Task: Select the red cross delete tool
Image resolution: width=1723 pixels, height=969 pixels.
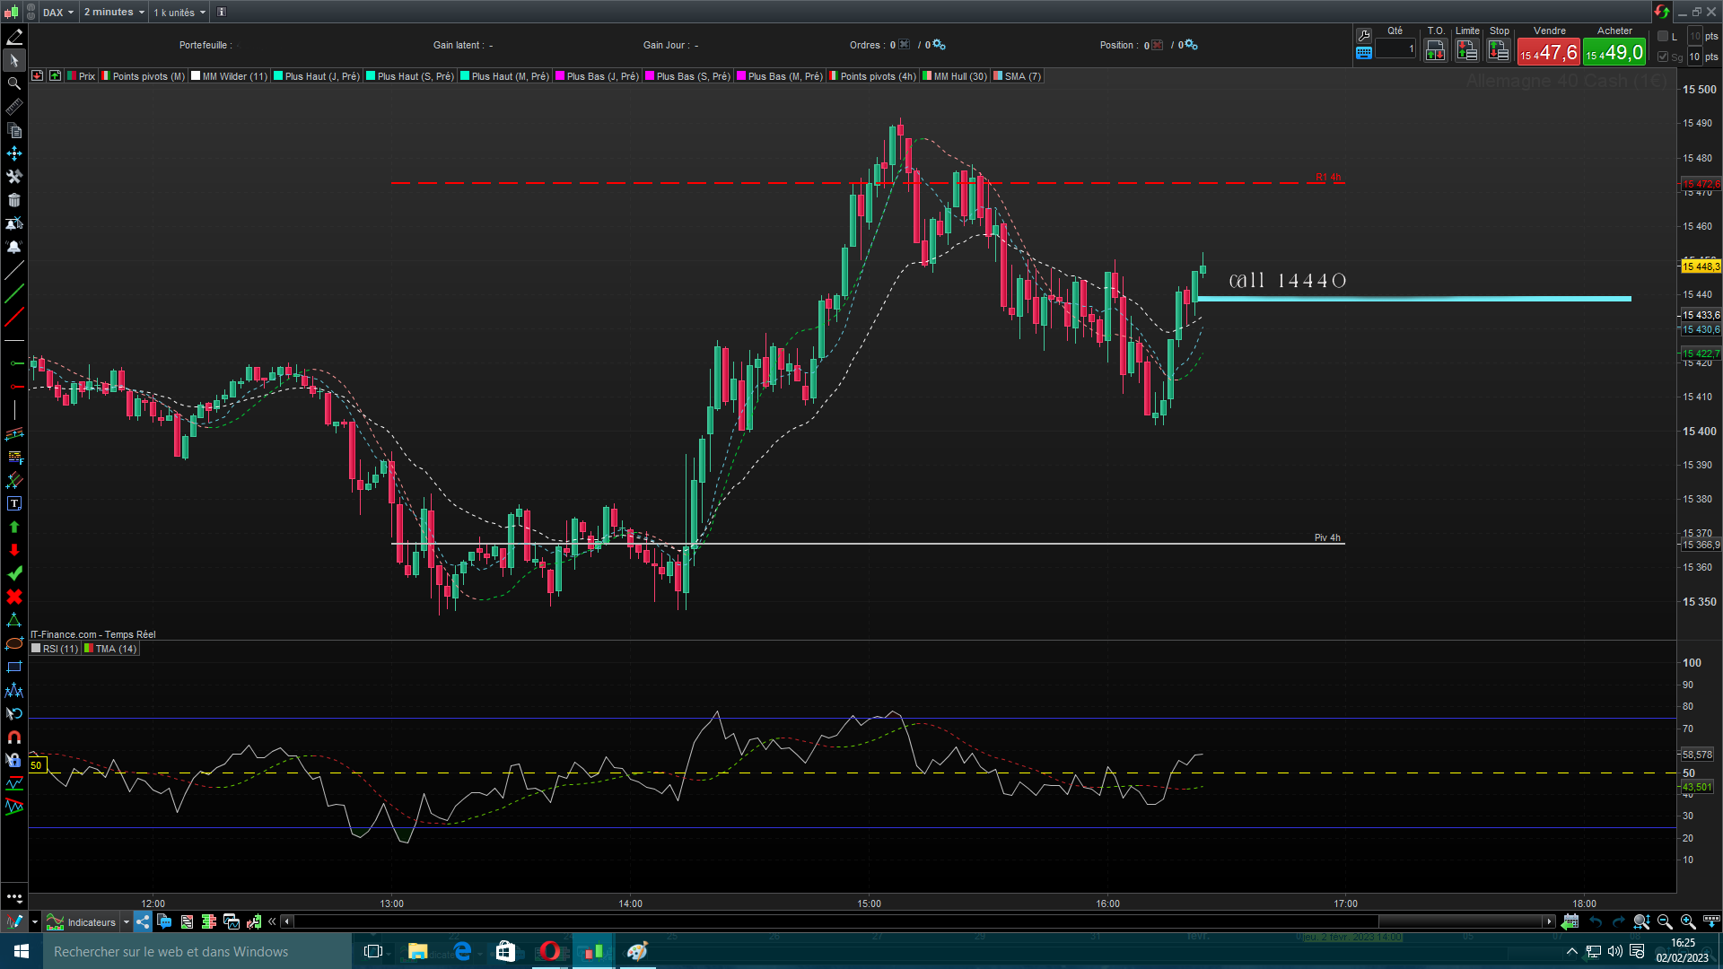Action: click(x=14, y=597)
